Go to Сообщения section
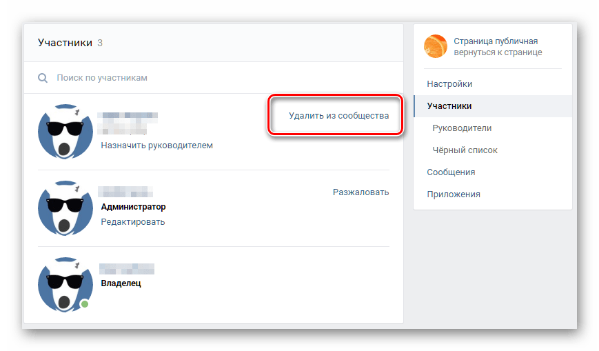Viewport: 599px width, 351px height. (451, 172)
